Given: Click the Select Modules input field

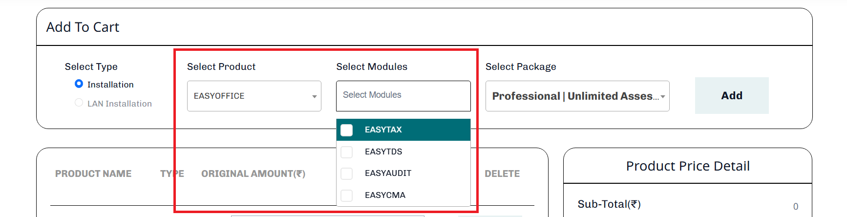Looking at the screenshot, I should 403,95.
